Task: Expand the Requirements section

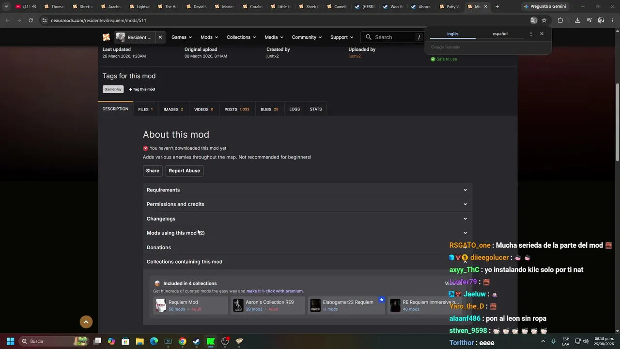Action: click(308, 190)
